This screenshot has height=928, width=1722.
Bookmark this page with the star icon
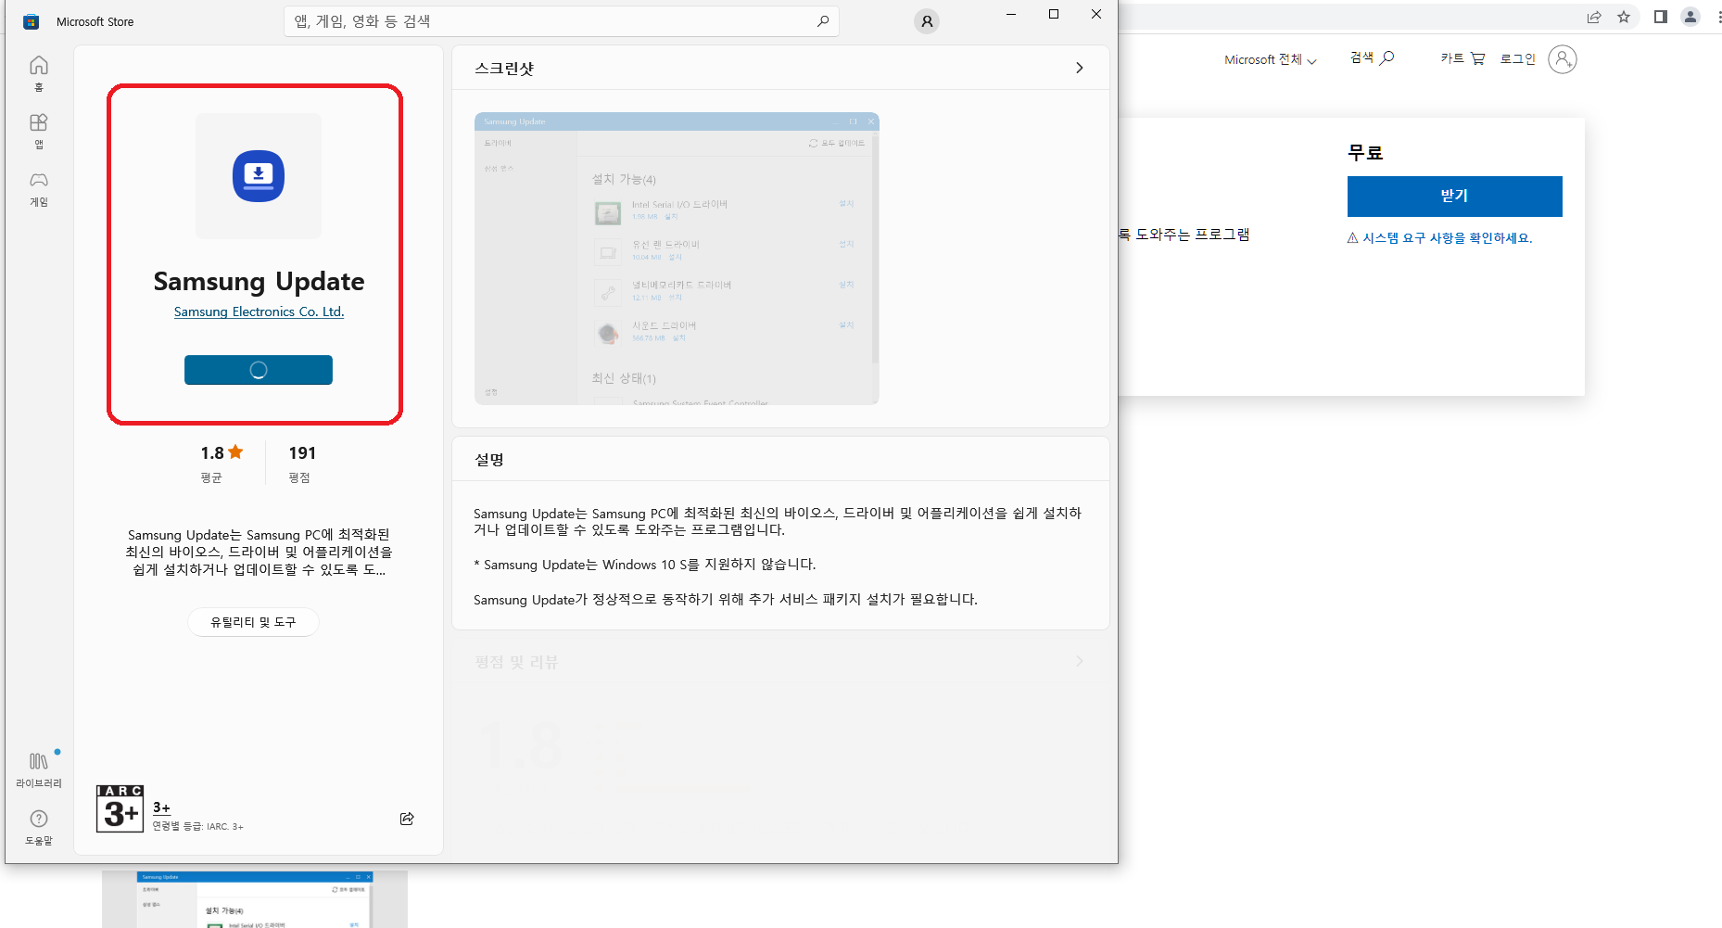(x=1624, y=17)
